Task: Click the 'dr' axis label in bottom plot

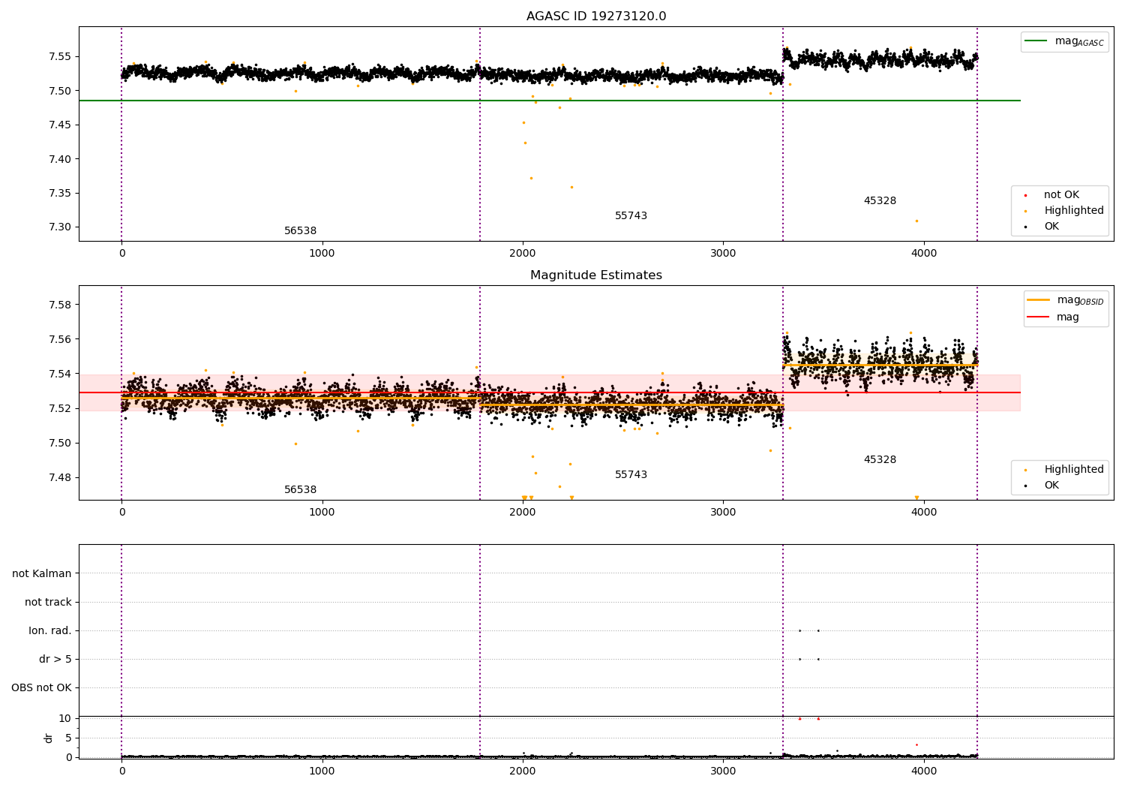Action: click(49, 738)
